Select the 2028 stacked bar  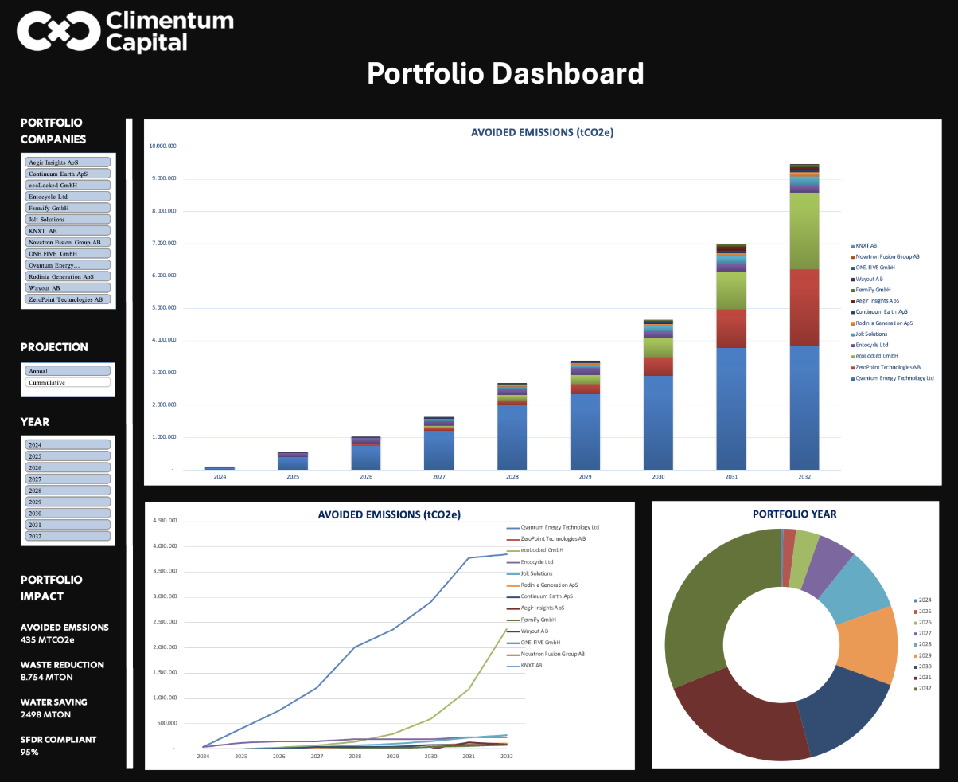512,427
